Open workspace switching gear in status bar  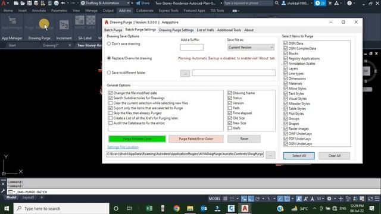329,199
